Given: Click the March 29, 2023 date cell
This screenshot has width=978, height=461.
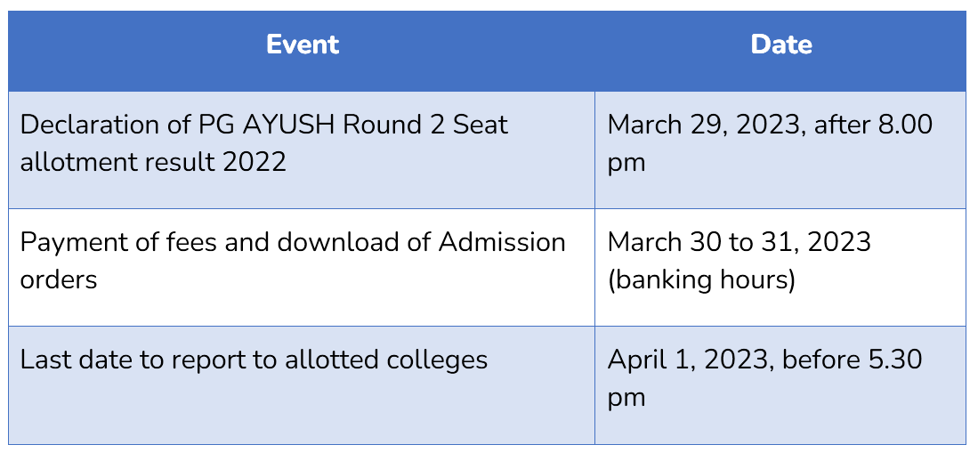Looking at the screenshot, I should pyautogui.click(x=780, y=150).
